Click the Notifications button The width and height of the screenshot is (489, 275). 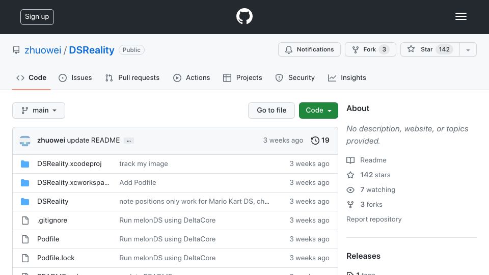point(309,49)
